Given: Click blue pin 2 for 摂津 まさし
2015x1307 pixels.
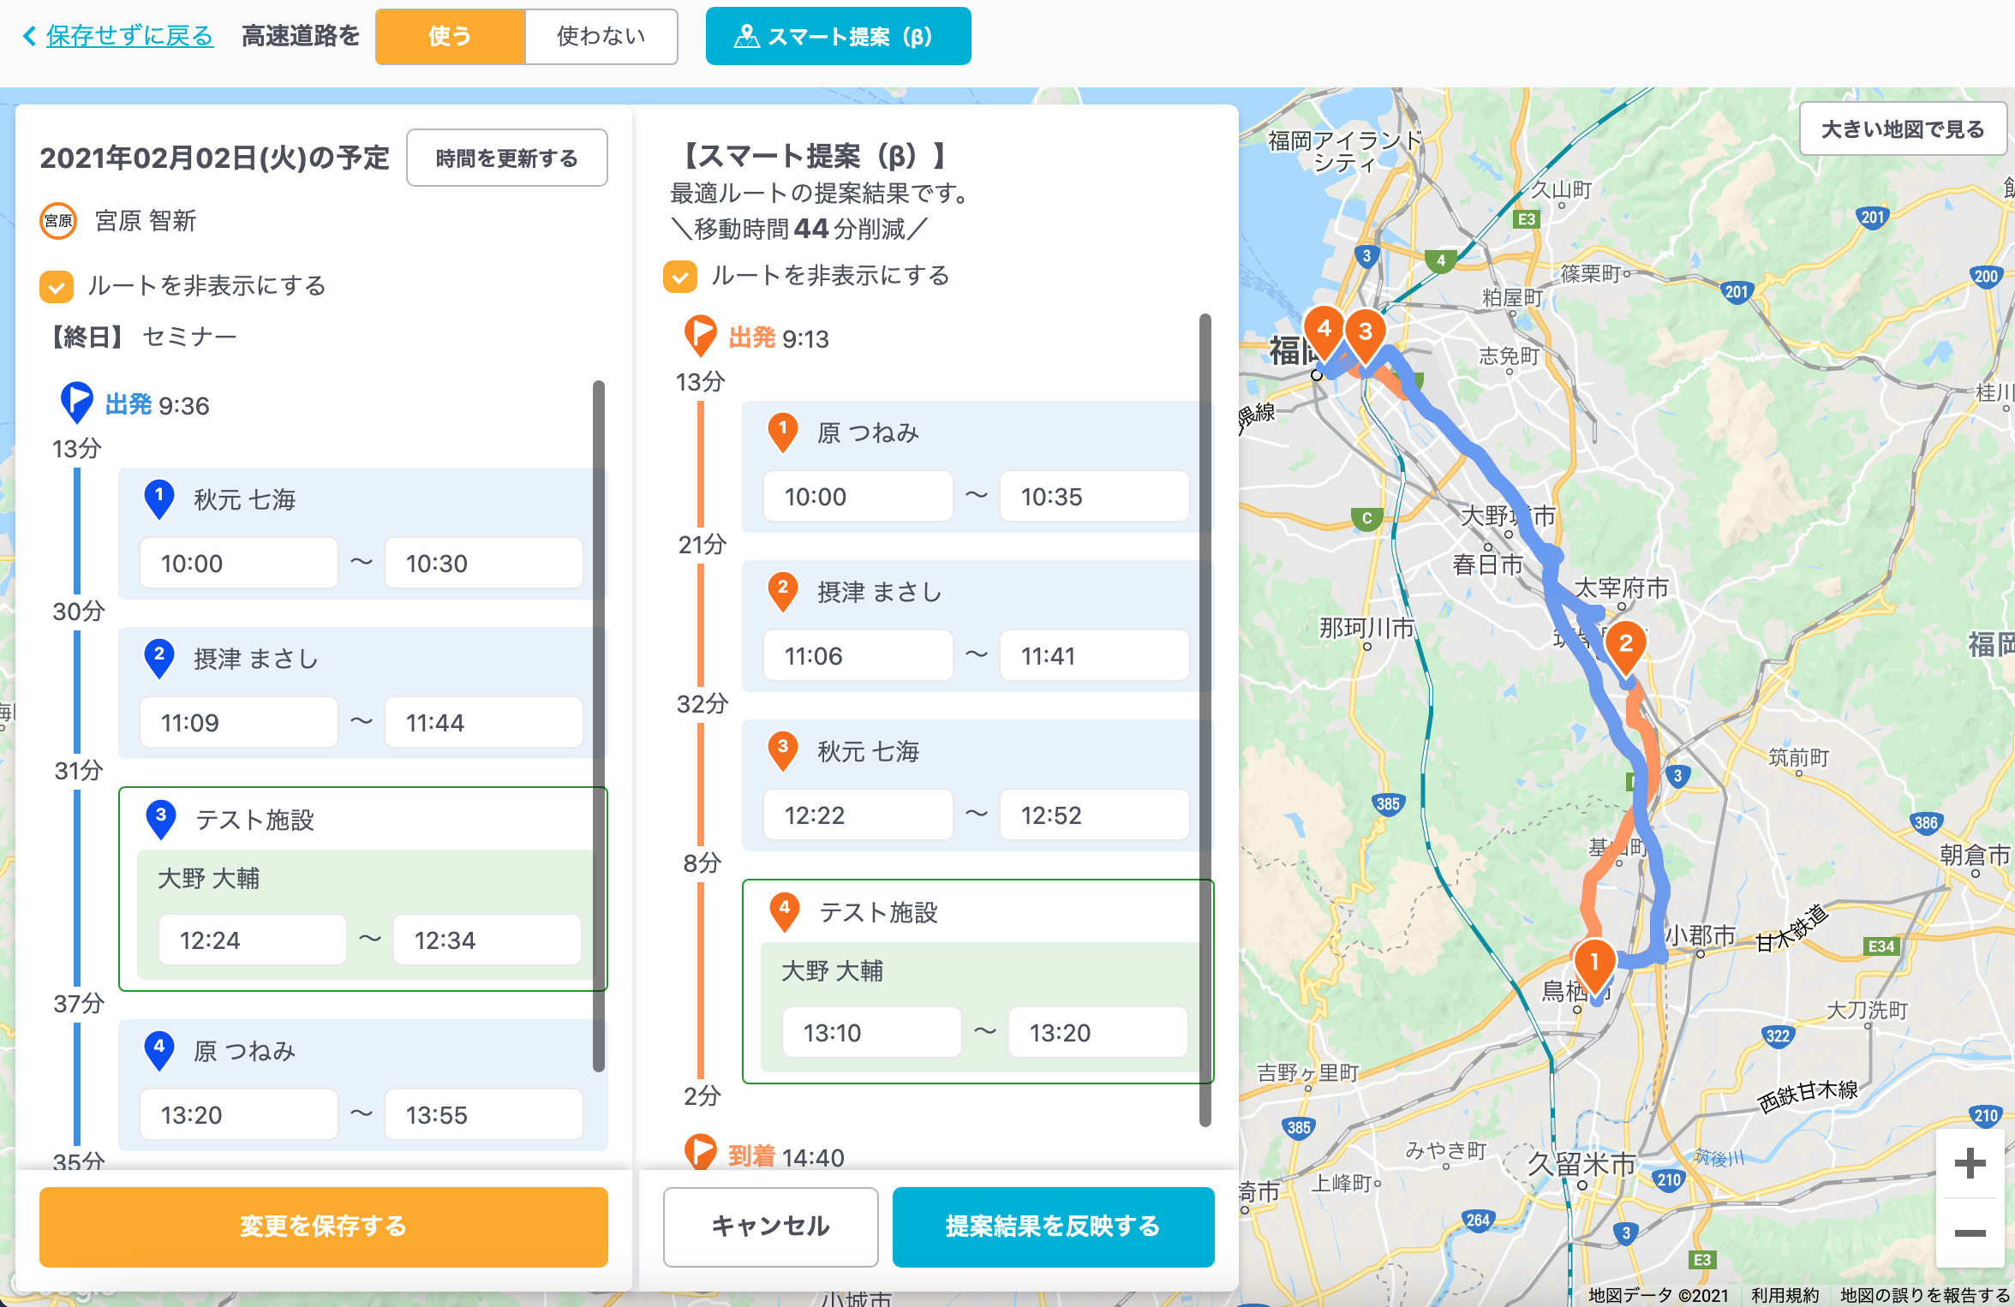Looking at the screenshot, I should (159, 658).
